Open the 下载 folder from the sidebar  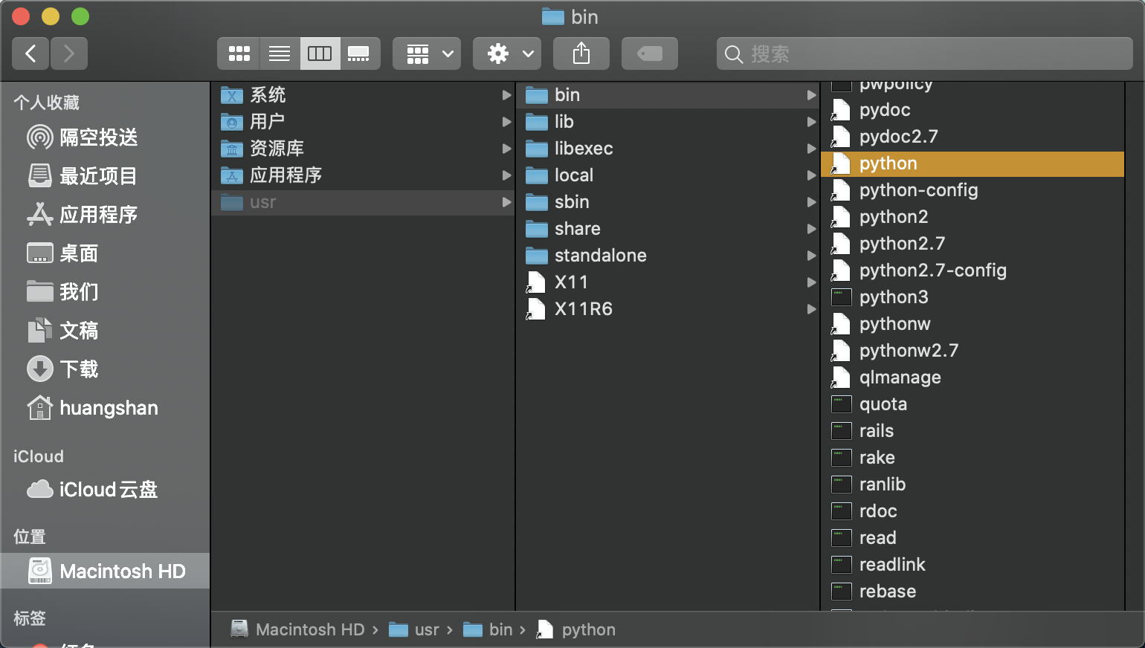pyautogui.click(x=79, y=369)
